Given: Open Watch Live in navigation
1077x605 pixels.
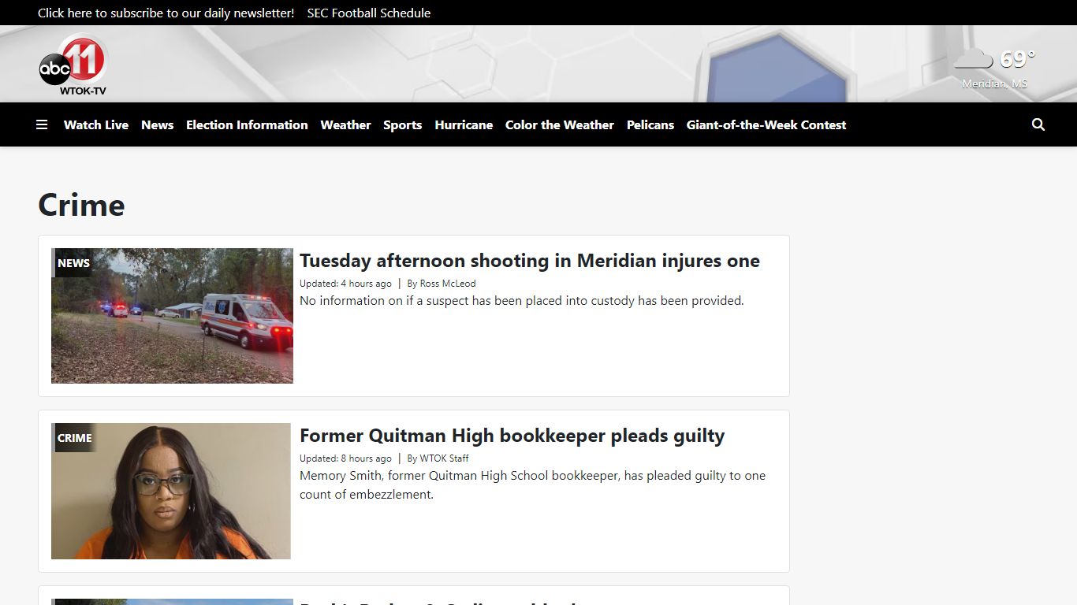Looking at the screenshot, I should (96, 124).
